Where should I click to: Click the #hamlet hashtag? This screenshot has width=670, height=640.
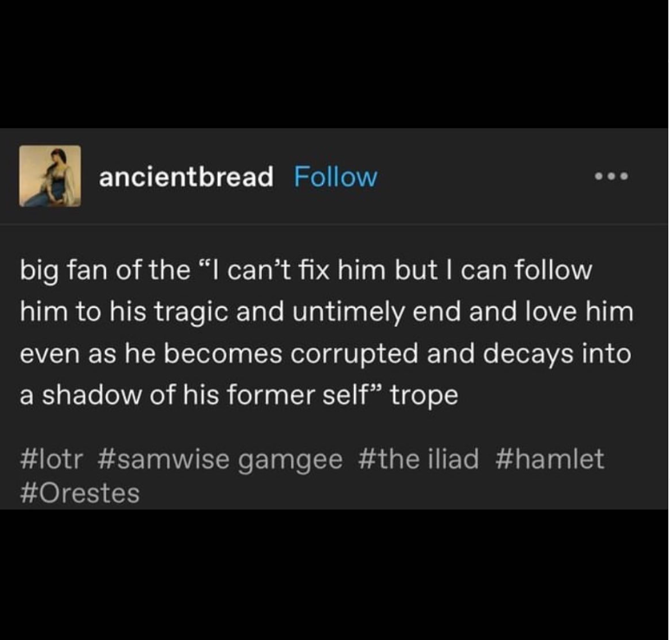click(549, 459)
